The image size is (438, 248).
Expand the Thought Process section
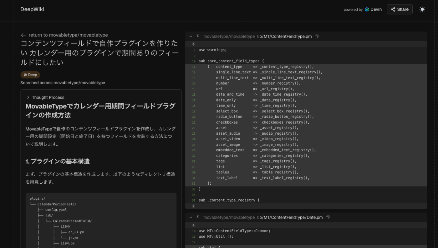pos(45,97)
